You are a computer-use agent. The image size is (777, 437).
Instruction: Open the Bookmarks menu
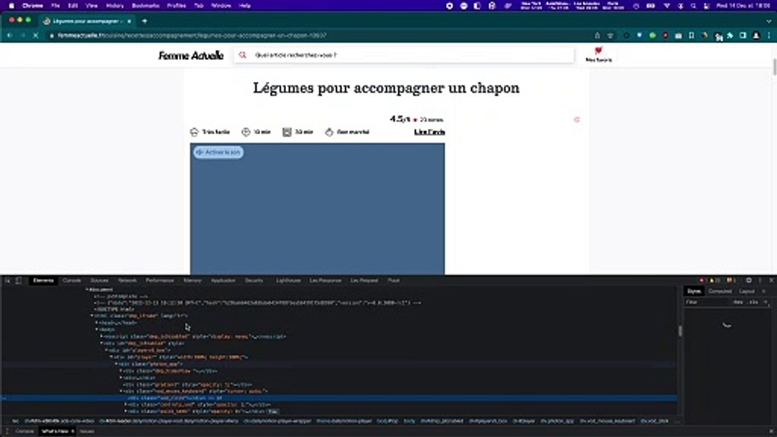(145, 5)
